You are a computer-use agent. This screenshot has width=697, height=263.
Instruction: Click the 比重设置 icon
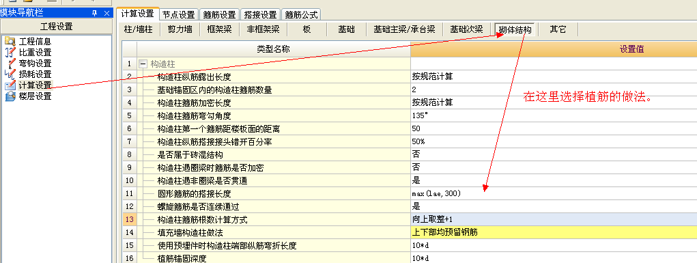click(10, 53)
